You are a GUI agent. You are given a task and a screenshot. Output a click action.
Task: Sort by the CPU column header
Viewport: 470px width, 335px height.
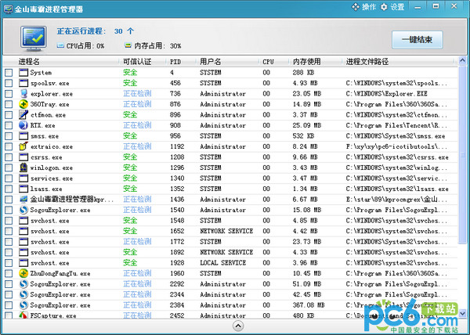tap(268, 62)
